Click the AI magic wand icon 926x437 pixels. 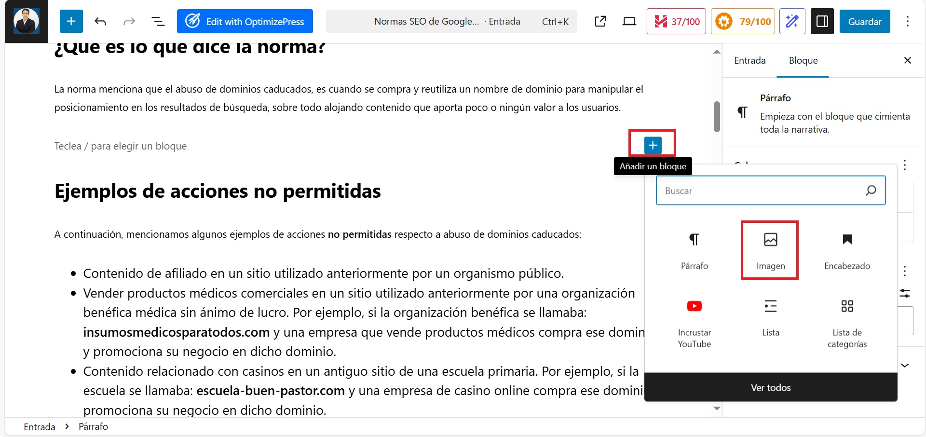pos(792,21)
